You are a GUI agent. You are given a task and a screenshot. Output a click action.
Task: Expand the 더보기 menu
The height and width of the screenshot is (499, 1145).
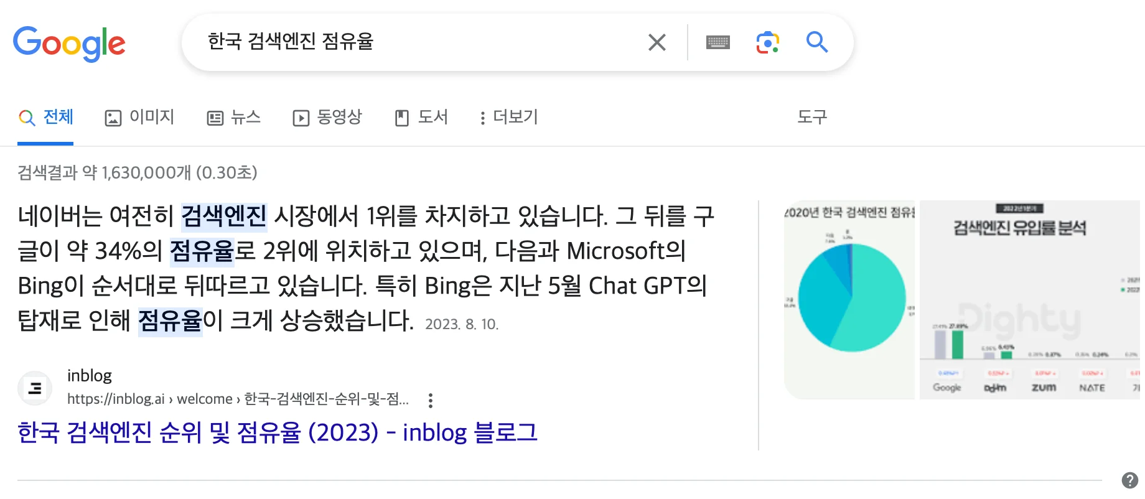coord(508,117)
